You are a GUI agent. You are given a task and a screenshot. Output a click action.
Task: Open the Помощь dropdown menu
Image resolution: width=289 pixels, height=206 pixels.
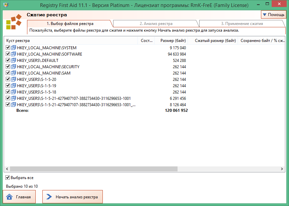(274, 15)
